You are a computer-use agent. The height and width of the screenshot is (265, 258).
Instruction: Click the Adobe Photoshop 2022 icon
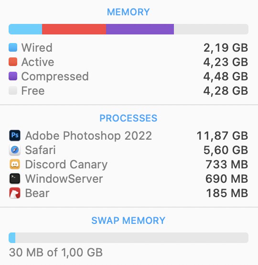tap(15, 135)
